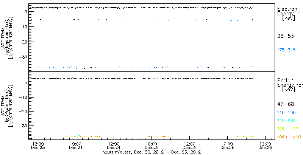This screenshot has width=303, height=155.
Task: Click the log(Electron Flux) y-axis title
Action: pos(8,37)
